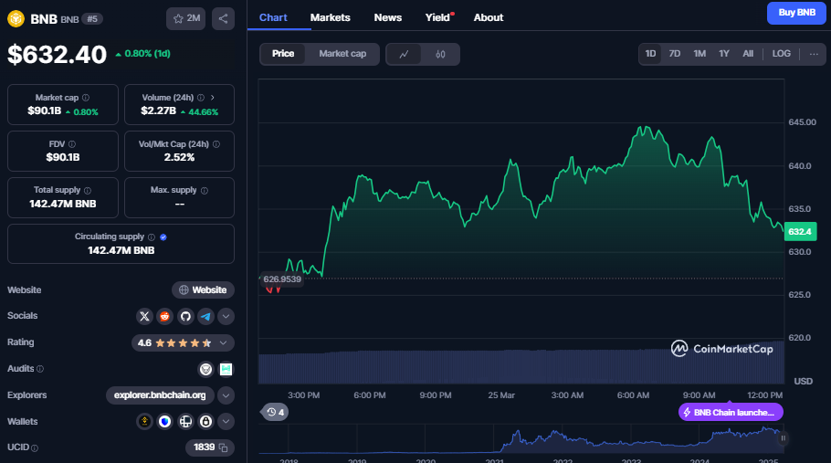Open the News tab
This screenshot has width=831, height=463.
click(x=388, y=17)
